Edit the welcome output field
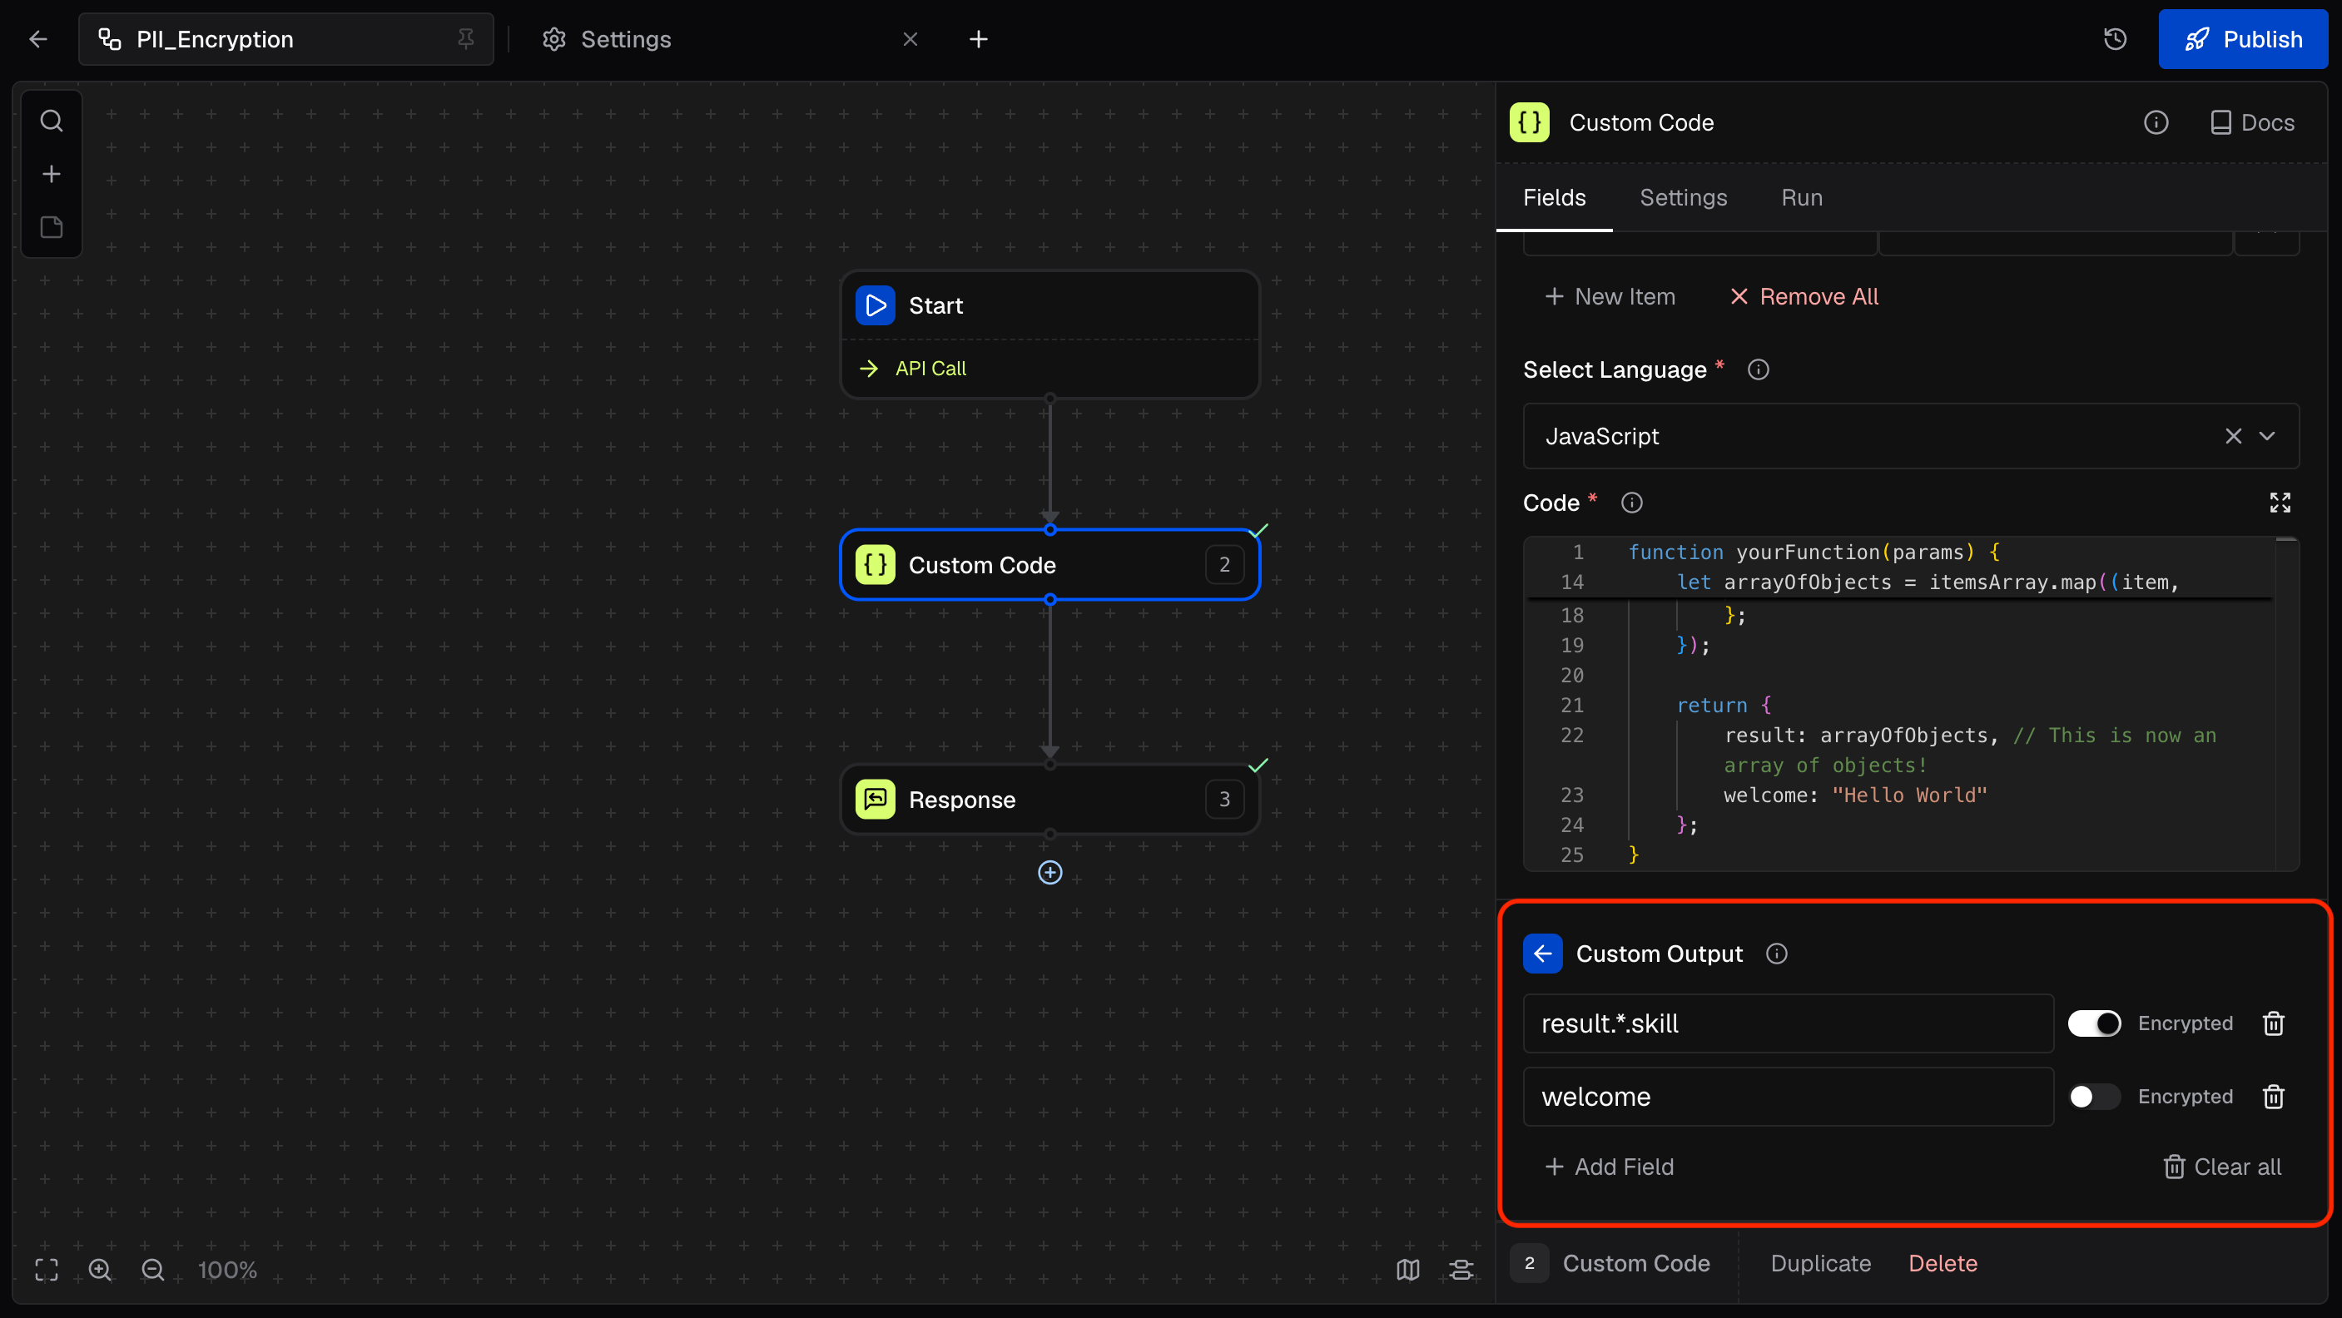This screenshot has height=1318, width=2342. pos(1789,1096)
